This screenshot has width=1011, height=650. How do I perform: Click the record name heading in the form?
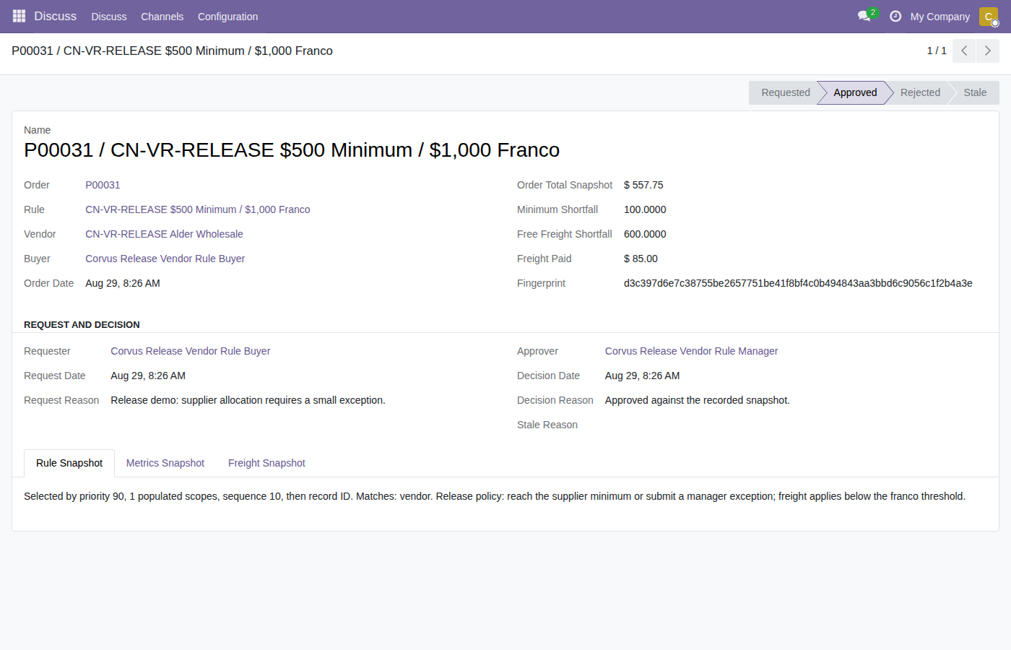(x=292, y=149)
